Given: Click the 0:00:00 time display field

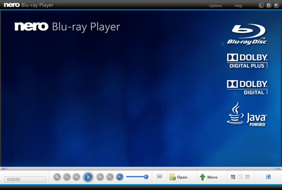Looking at the screenshot, I should pos(25,179).
